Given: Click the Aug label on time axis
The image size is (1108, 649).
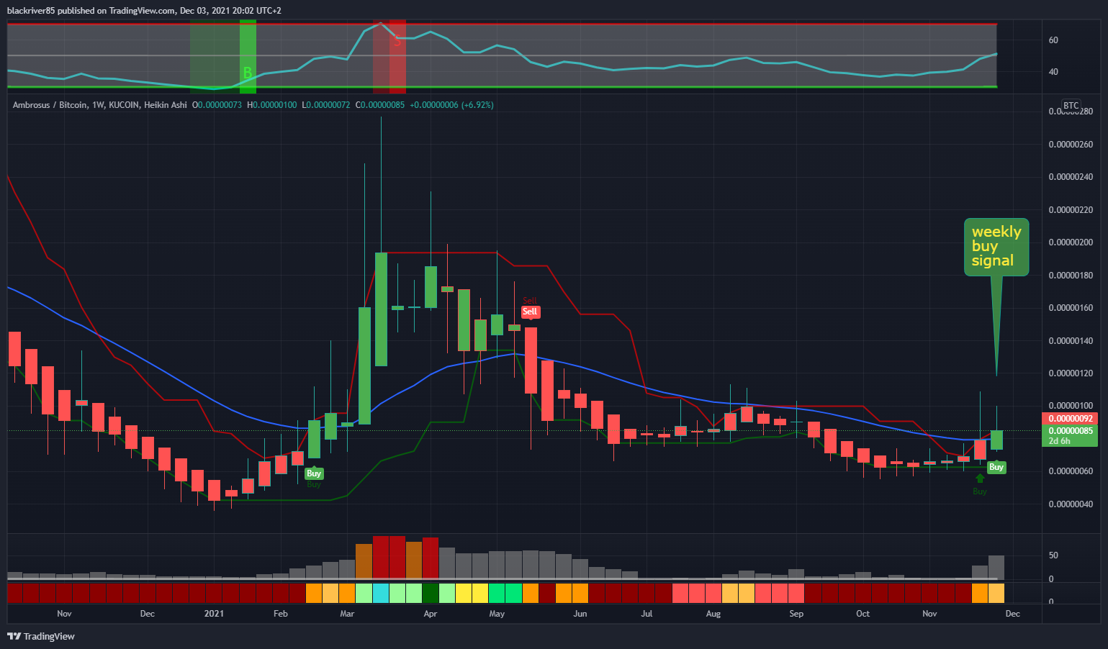Looking at the screenshot, I should point(713,614).
